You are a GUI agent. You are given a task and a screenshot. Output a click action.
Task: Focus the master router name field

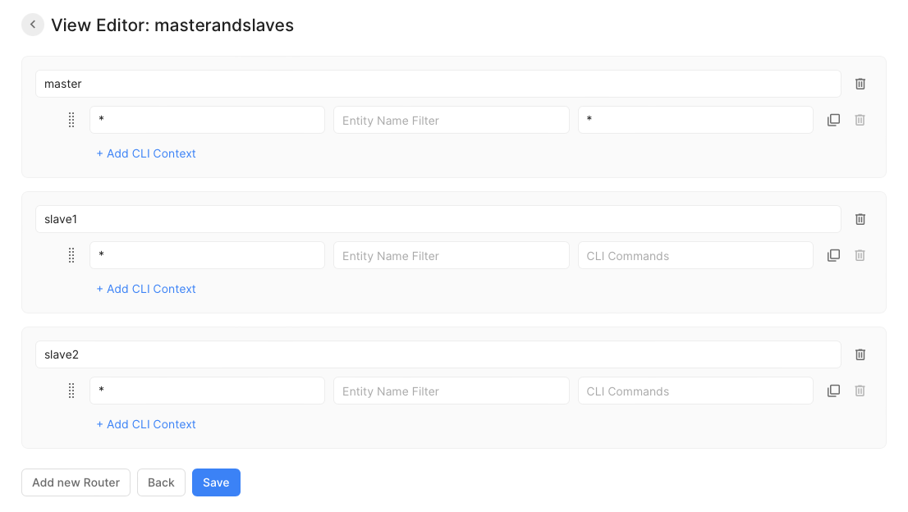[x=438, y=84]
